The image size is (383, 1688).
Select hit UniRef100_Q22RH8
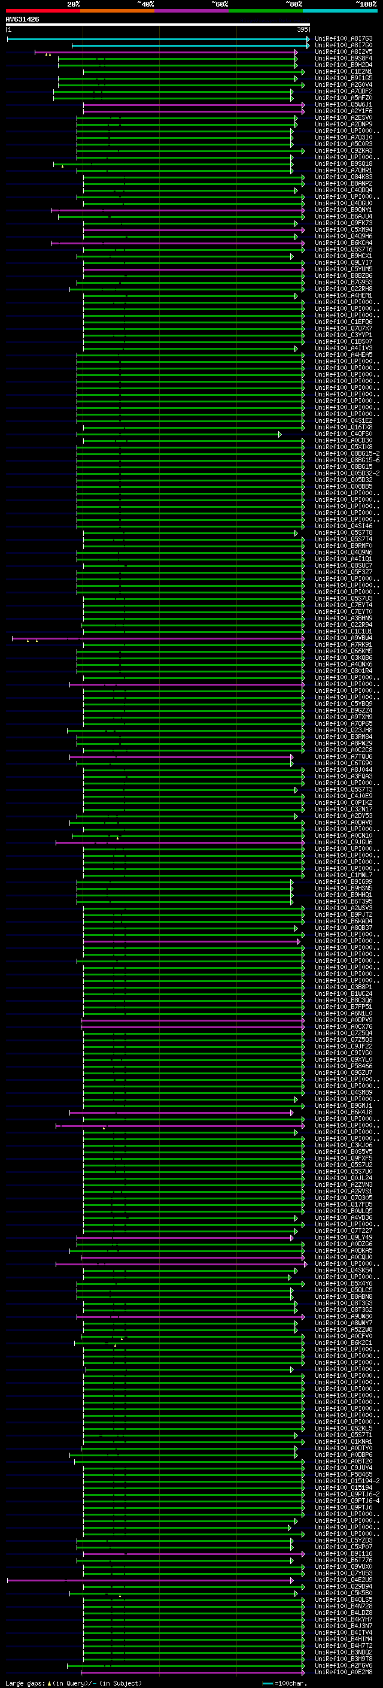tap(343, 289)
